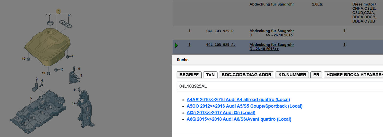383x137 pixels.
Task: Select the TVN search tab
Action: click(210, 75)
